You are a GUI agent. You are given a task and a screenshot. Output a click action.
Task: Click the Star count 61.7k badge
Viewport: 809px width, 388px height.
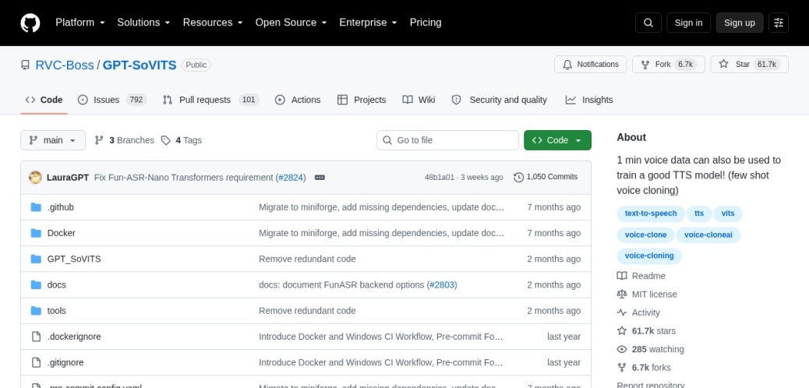(766, 65)
